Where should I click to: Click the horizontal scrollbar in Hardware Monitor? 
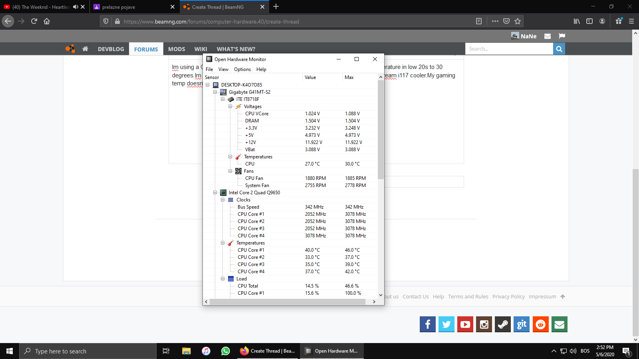click(x=288, y=302)
